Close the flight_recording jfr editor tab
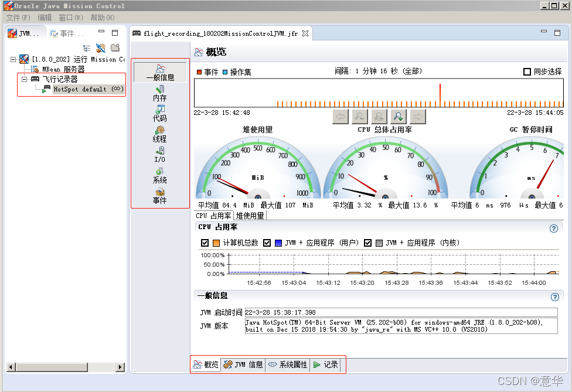Image resolution: width=572 pixels, height=392 pixels. pyautogui.click(x=305, y=33)
